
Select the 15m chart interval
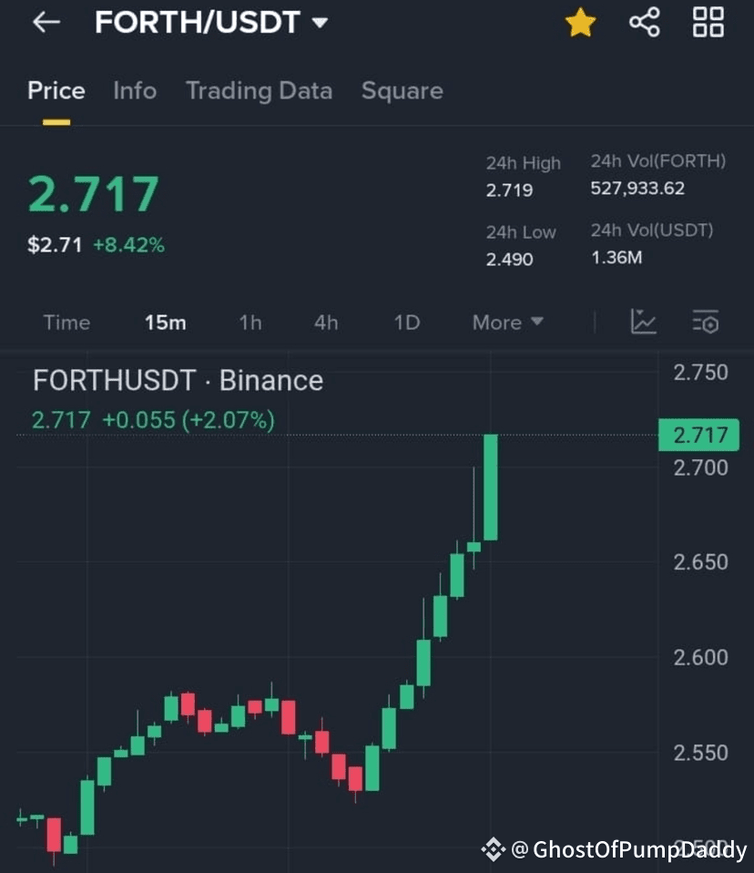(165, 323)
